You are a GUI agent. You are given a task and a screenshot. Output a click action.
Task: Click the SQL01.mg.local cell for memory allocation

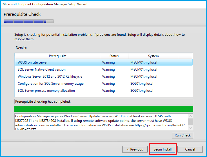tap(142, 91)
